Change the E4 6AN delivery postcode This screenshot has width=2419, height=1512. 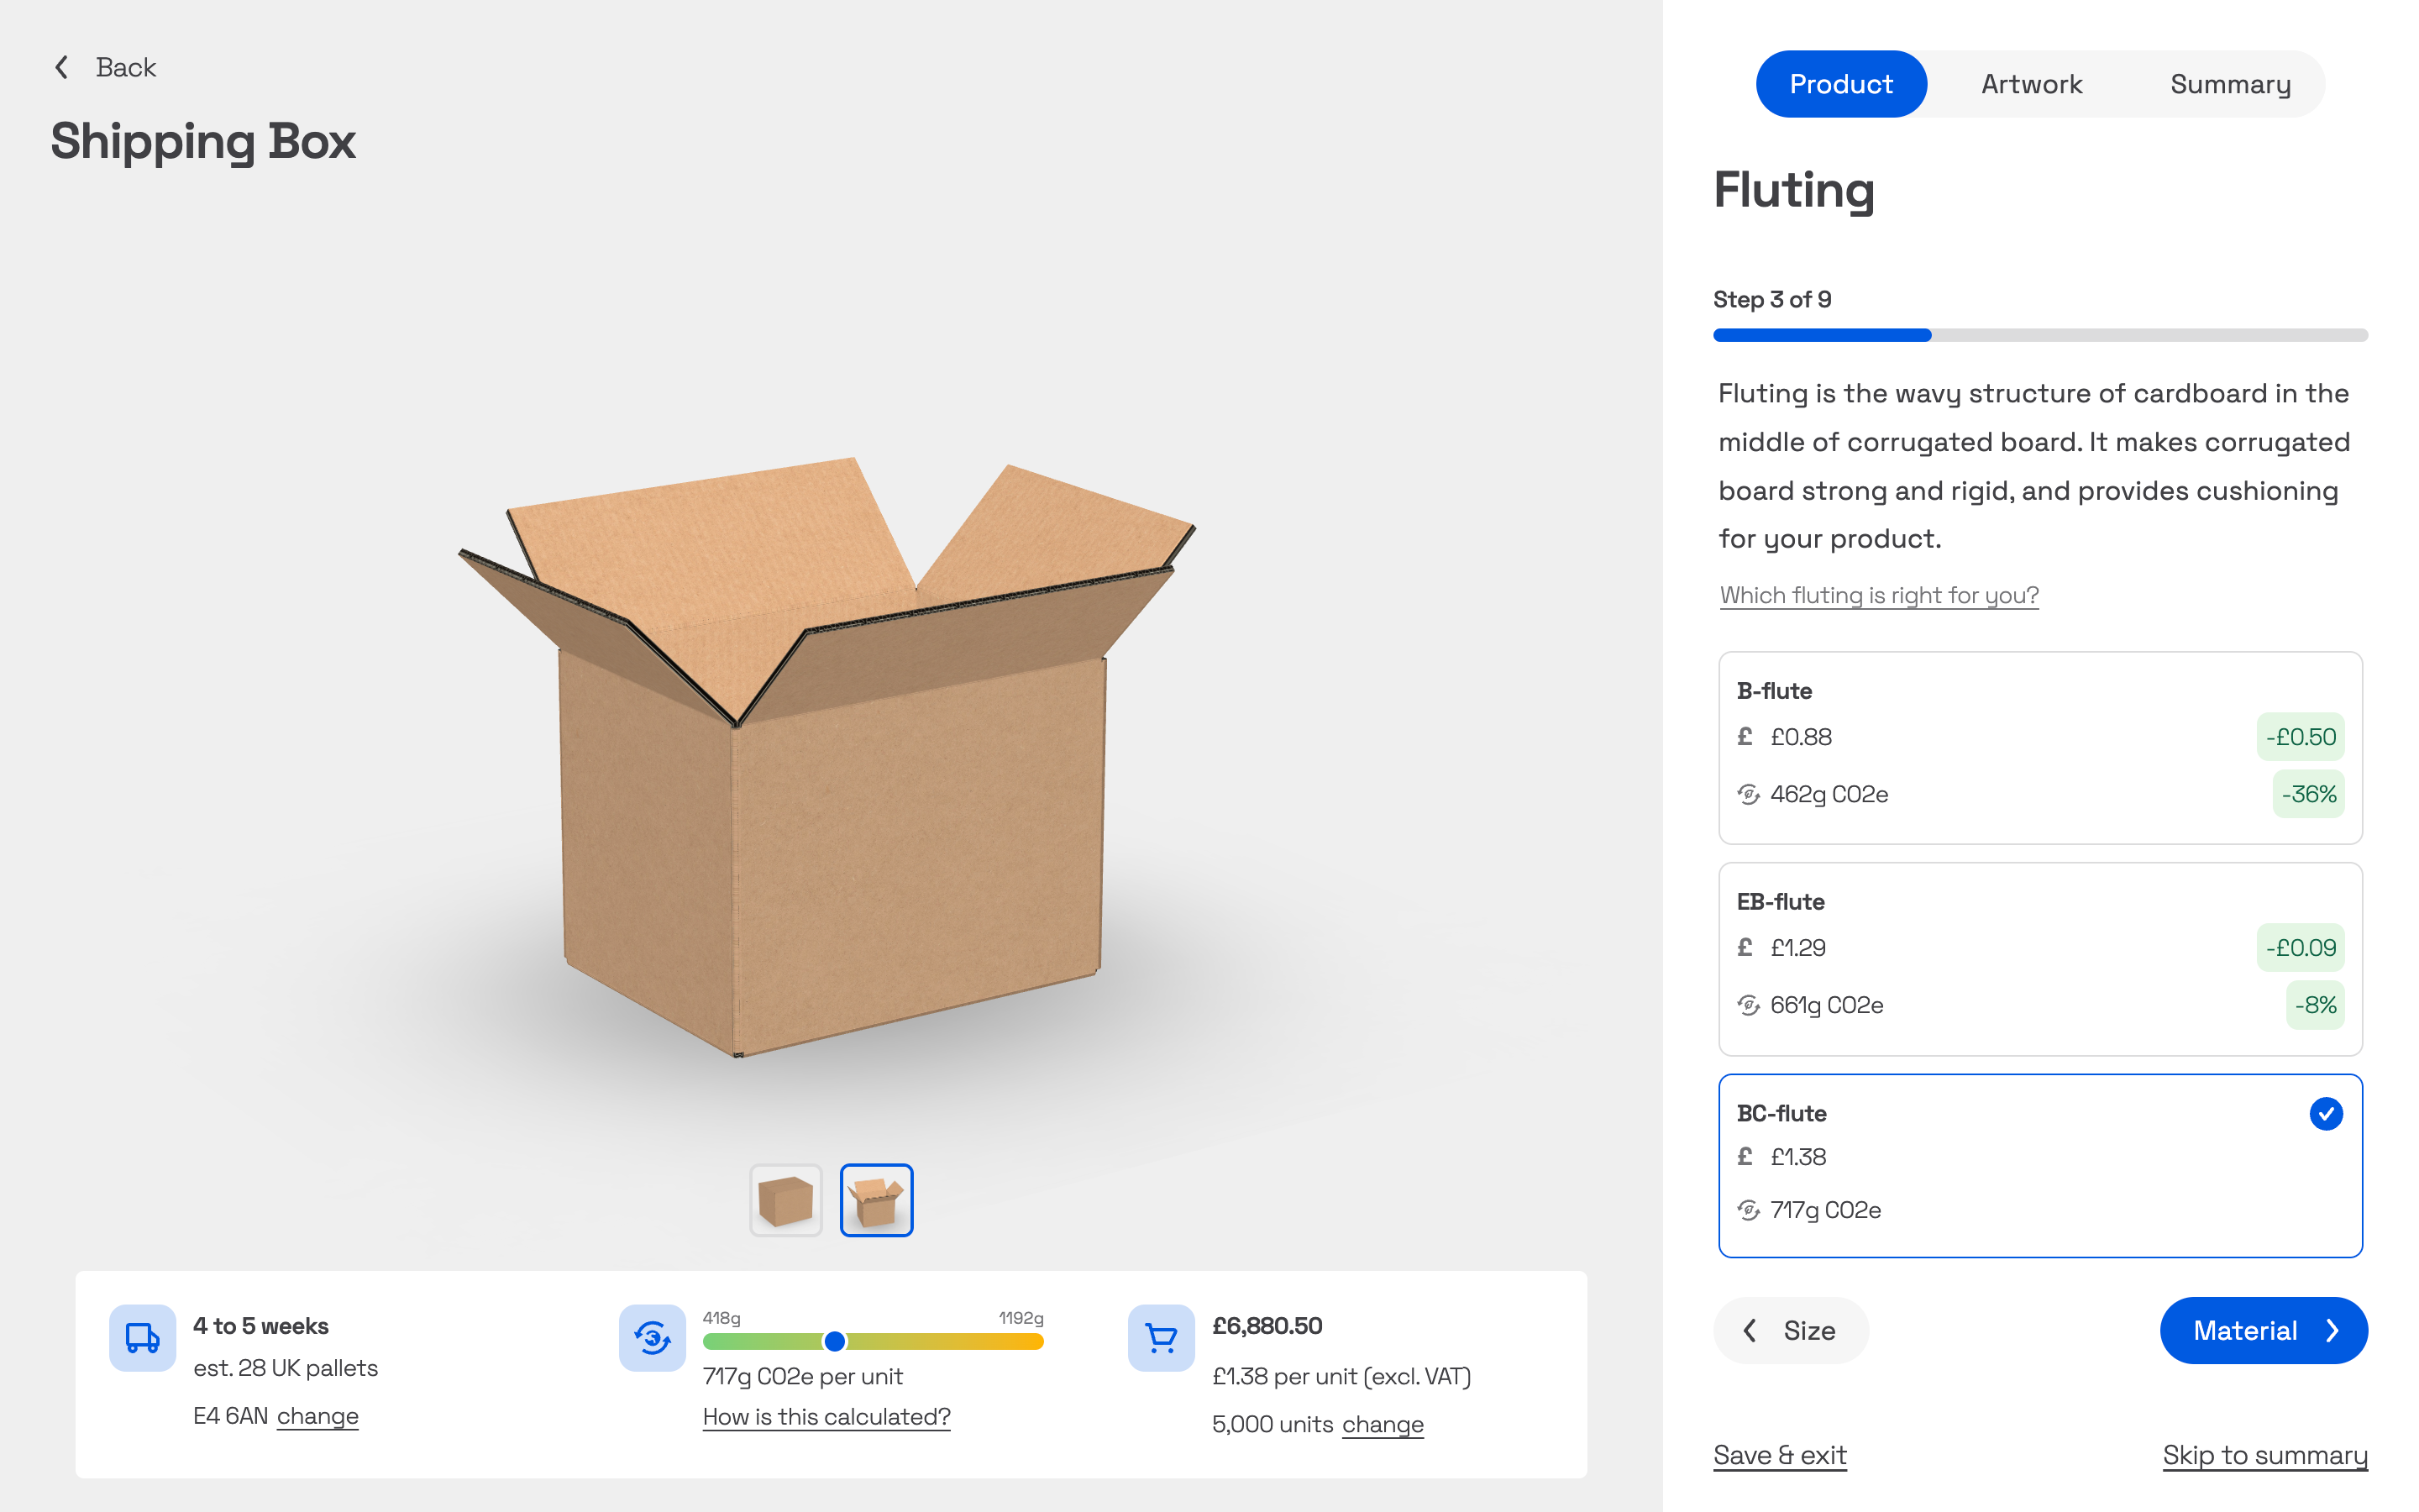pos(317,1416)
